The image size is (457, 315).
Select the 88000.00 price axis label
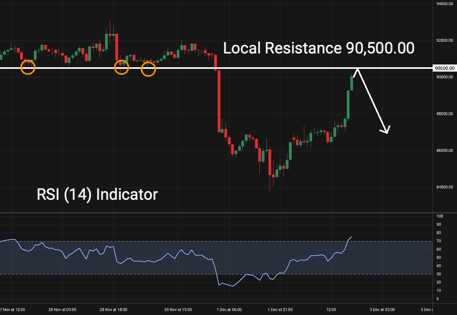(x=444, y=114)
